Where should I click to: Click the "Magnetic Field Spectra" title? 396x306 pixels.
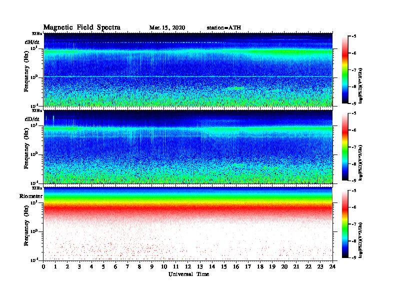point(81,27)
